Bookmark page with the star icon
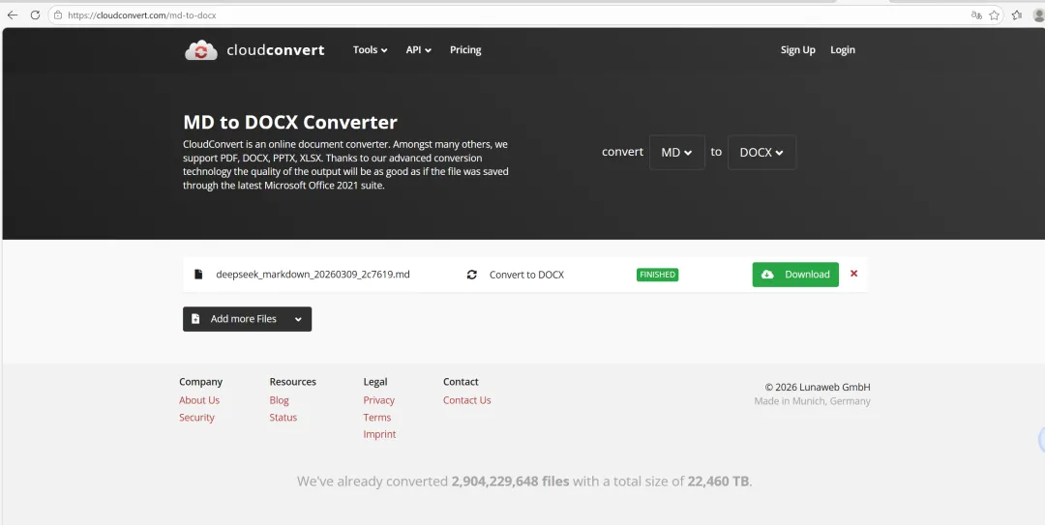1045x525 pixels. tap(995, 15)
